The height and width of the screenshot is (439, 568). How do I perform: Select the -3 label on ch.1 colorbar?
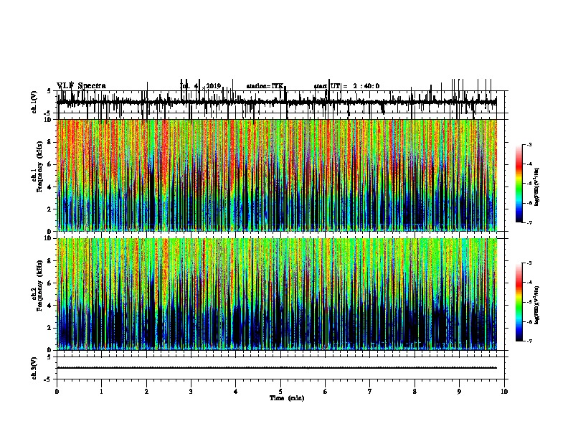[x=529, y=144]
